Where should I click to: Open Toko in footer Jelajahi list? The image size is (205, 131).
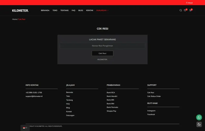[x=68, y=96]
